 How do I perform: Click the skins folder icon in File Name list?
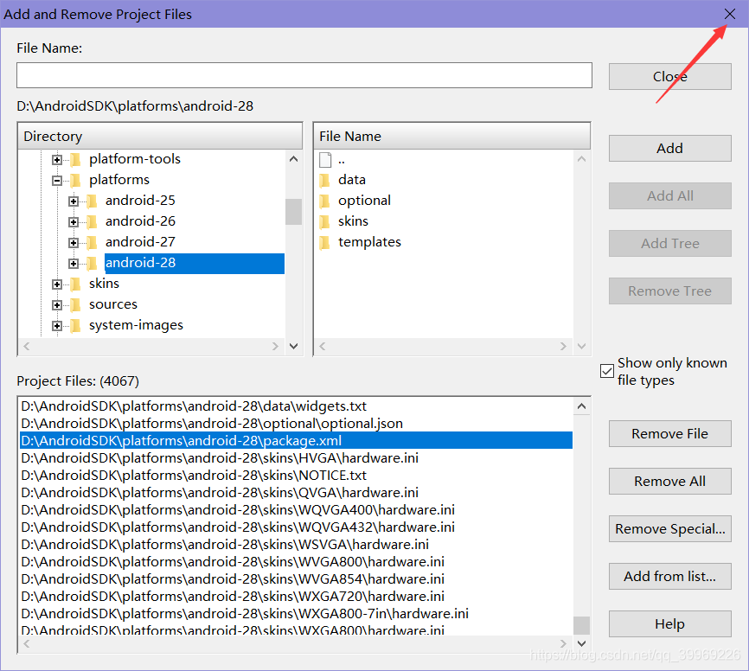(324, 221)
